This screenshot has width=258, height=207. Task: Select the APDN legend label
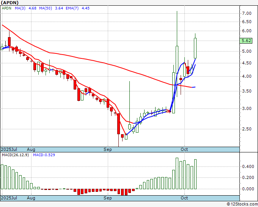point(6,8)
